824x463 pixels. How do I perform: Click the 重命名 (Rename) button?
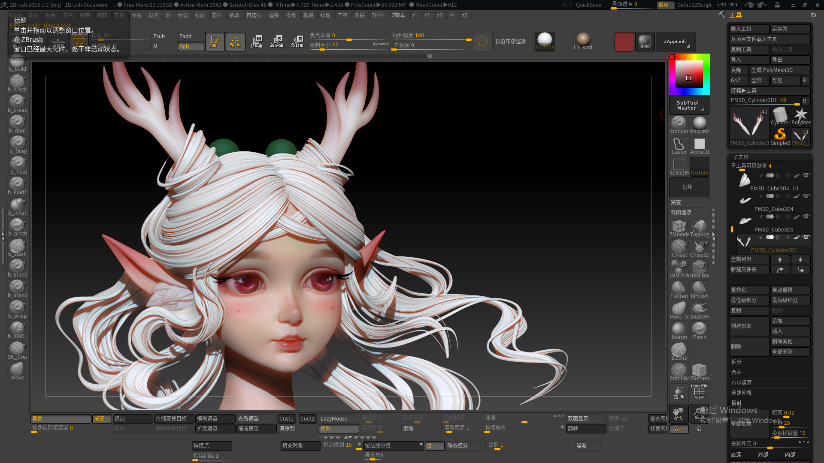tap(749, 290)
